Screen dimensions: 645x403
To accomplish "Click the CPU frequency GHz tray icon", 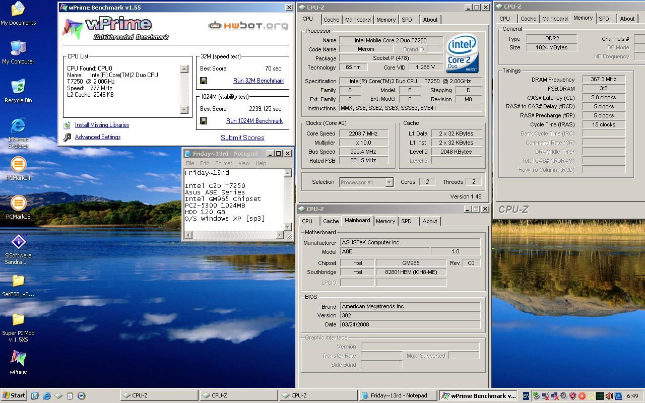I will (x=591, y=396).
